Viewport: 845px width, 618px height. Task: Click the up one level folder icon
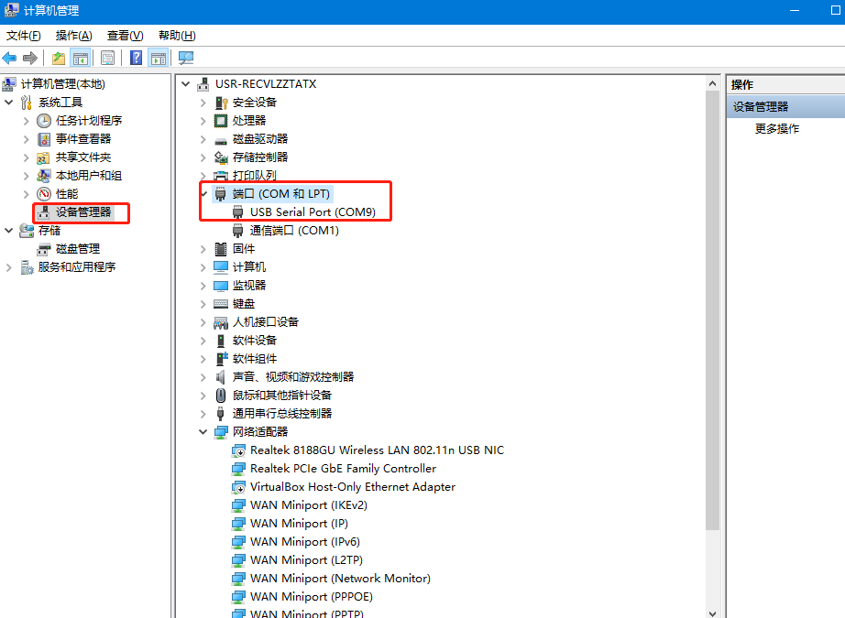click(x=59, y=58)
